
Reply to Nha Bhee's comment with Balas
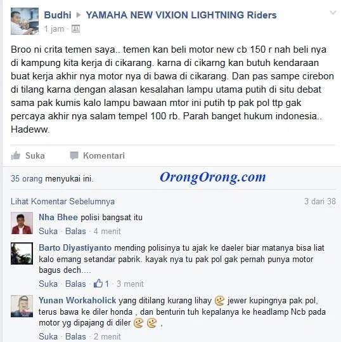[75, 231]
